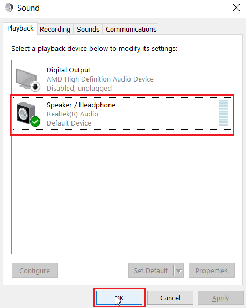
Task: Click the Configure button
Action: 35,270
